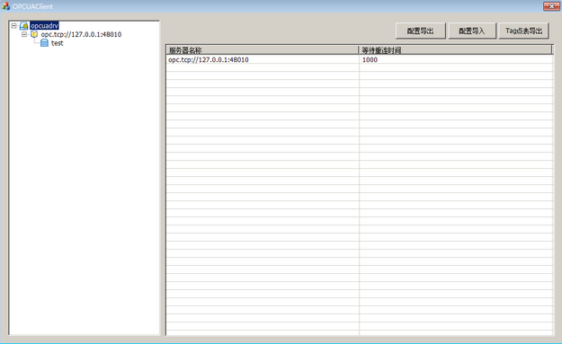This screenshot has width=562, height=344.
Task: Click the 配置导入 button
Action: point(472,31)
